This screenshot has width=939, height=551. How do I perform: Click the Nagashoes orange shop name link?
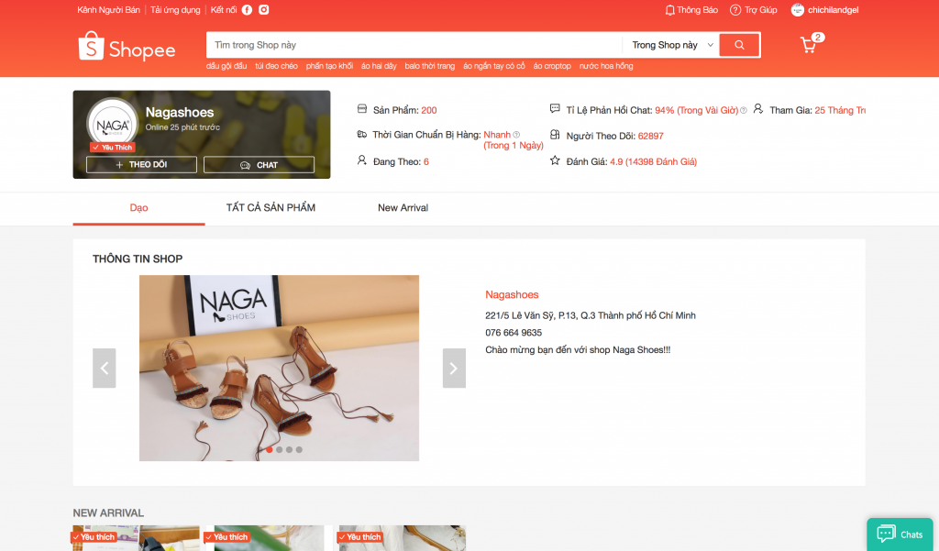coord(512,294)
